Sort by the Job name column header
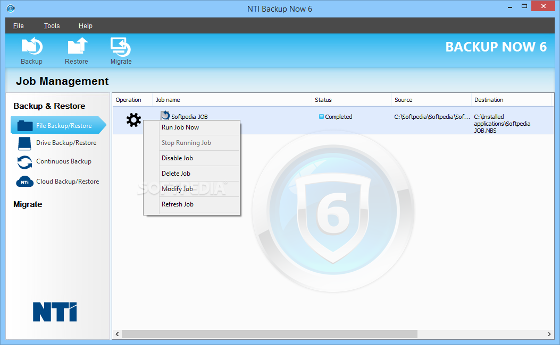This screenshot has height=345, width=560. (232, 100)
